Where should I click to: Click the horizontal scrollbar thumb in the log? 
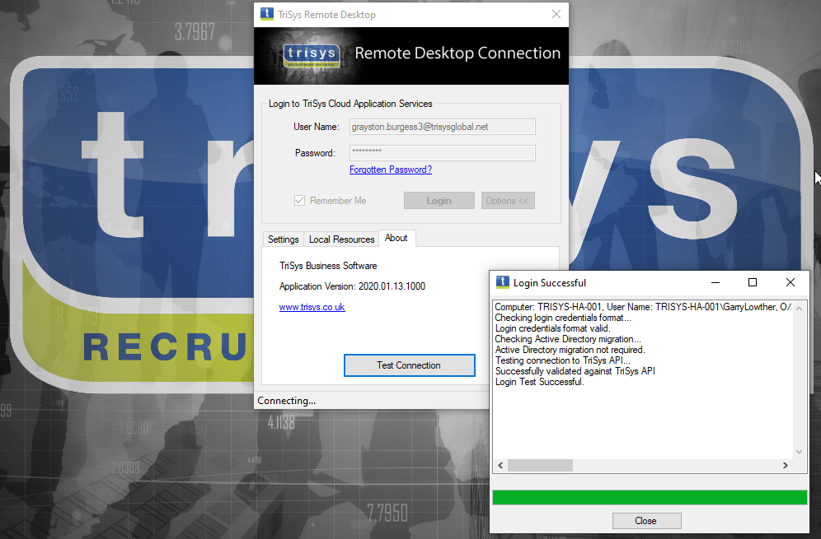(x=540, y=465)
